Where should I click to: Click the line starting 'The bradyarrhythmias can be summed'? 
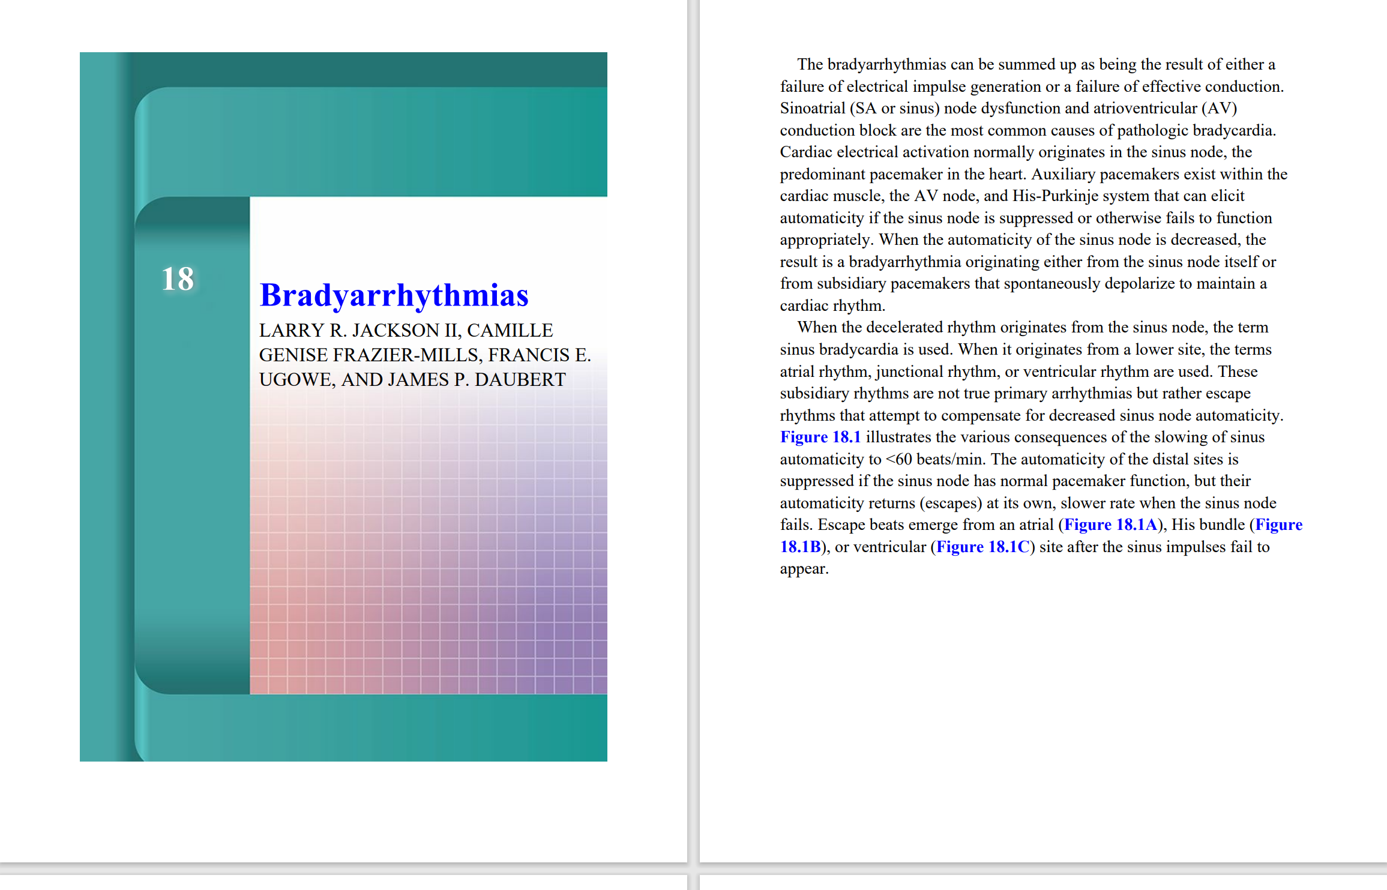(1036, 64)
